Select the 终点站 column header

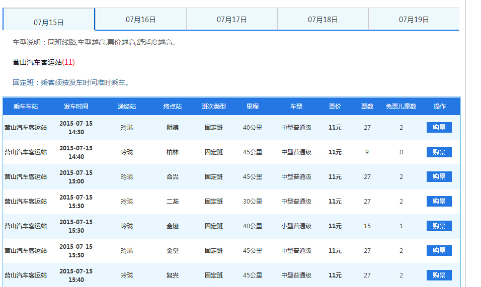[x=173, y=107]
